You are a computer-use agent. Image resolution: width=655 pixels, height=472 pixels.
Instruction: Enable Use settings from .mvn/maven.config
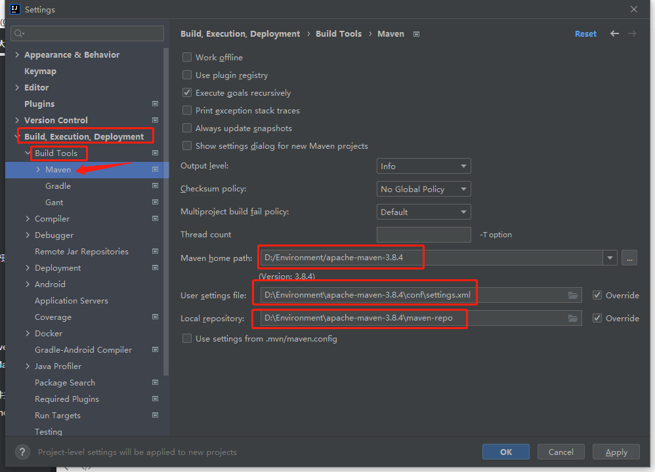[187, 338]
